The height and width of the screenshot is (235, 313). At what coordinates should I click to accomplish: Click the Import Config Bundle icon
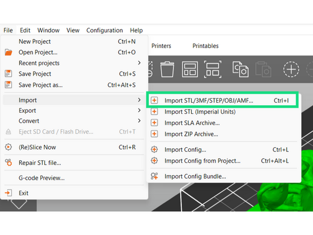[x=154, y=176]
